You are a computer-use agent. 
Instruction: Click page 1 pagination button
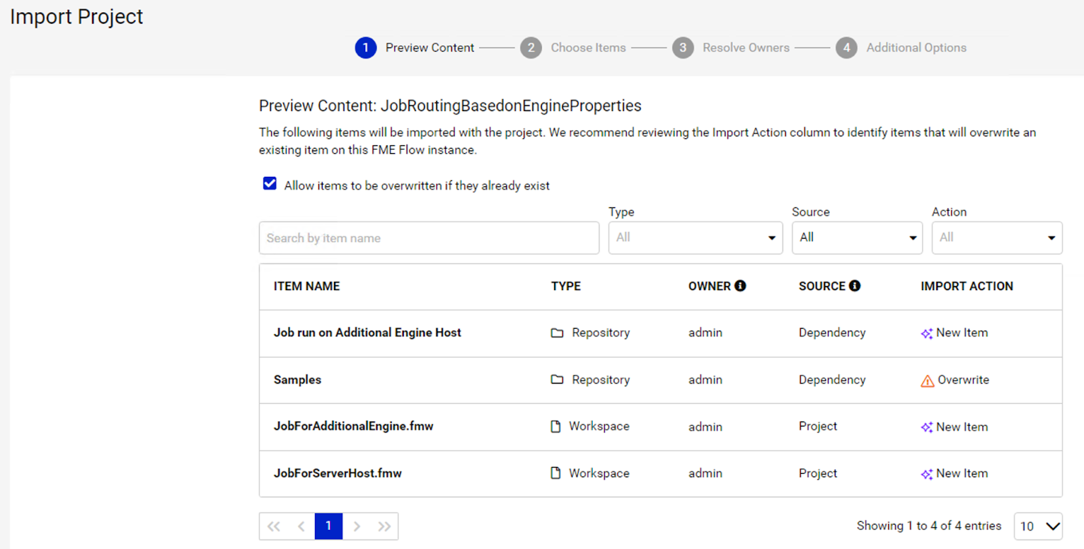329,526
